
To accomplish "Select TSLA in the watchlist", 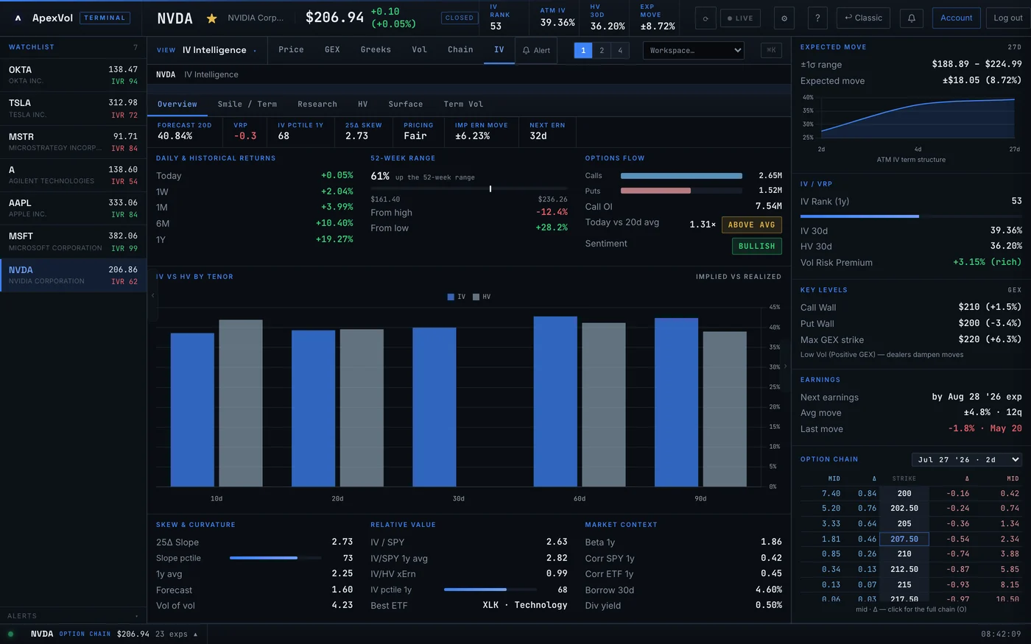I will click(x=73, y=108).
